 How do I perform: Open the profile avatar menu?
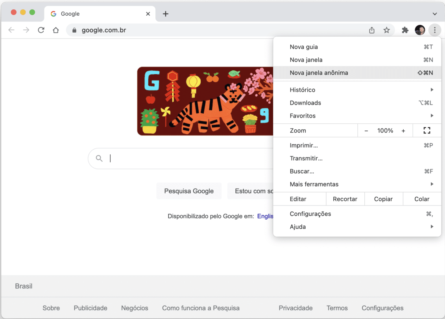pyautogui.click(x=420, y=30)
